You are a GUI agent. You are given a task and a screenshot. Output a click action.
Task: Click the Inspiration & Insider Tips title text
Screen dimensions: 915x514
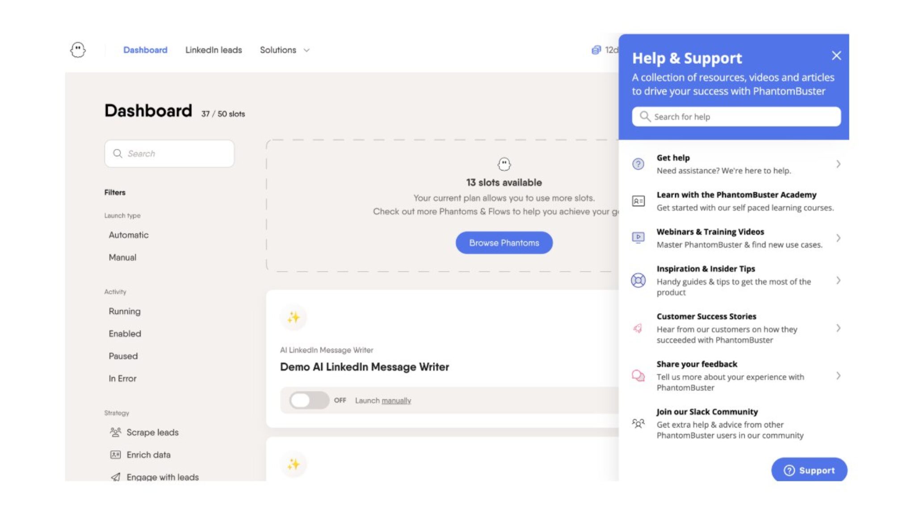(x=705, y=269)
